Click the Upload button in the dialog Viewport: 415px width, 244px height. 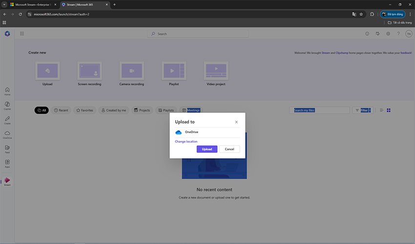tap(207, 149)
